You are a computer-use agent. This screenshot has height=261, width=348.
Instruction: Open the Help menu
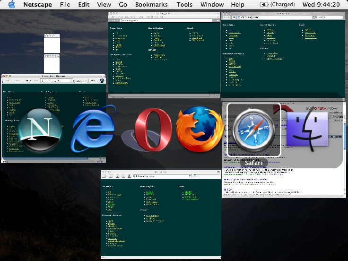(237, 5)
